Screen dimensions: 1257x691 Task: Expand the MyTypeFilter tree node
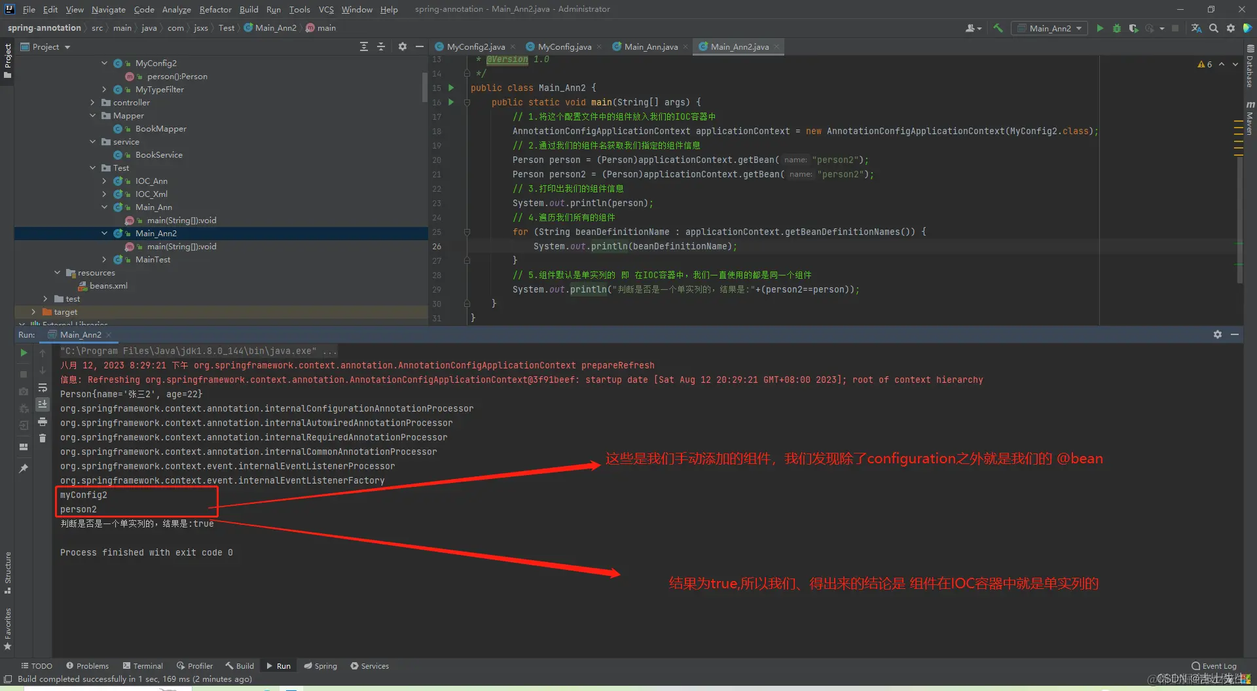(x=104, y=90)
